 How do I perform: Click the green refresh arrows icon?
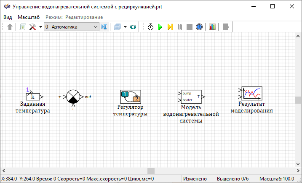[133, 27]
